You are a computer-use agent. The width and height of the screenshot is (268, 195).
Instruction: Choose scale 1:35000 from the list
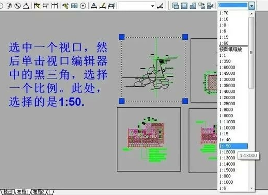pos(227,86)
